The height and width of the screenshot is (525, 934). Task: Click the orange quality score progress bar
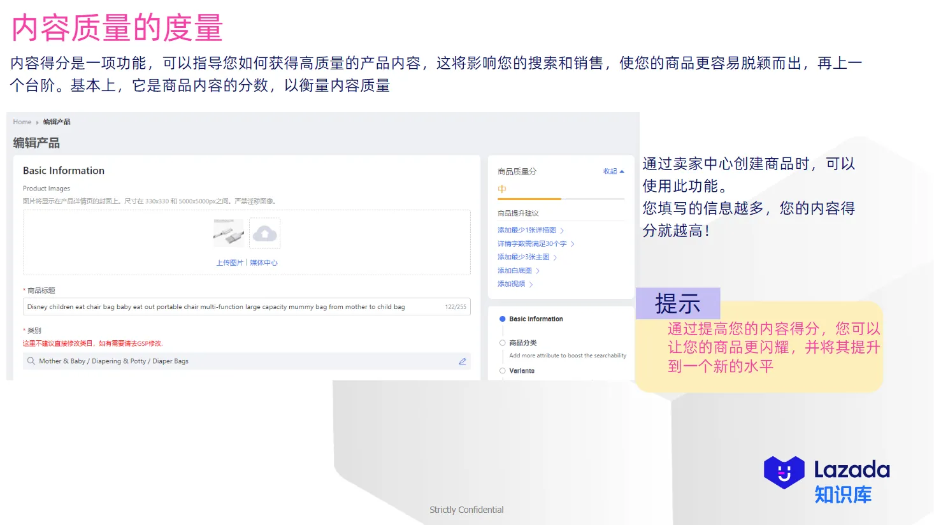pos(529,198)
